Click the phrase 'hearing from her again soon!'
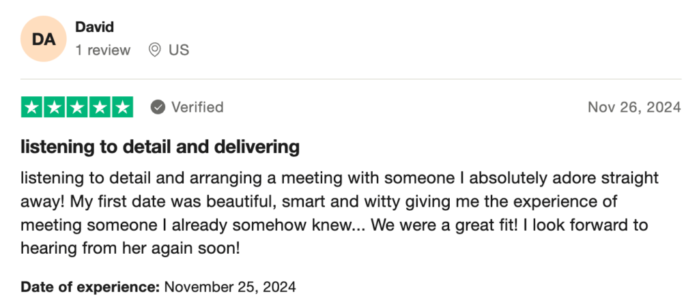The image size is (699, 305). (130, 248)
